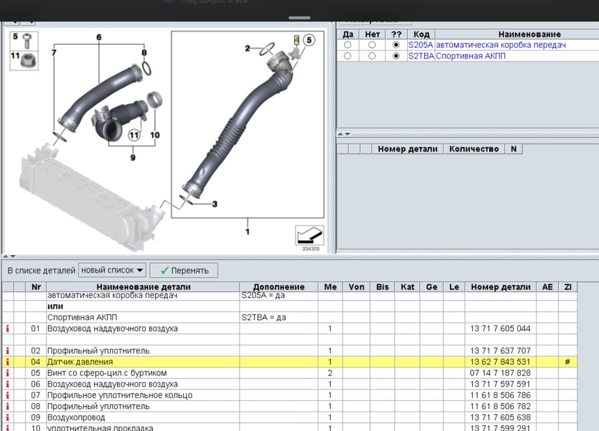Click the Номер детали column header in parts table
This screenshot has width=599, height=431.
tap(500, 287)
